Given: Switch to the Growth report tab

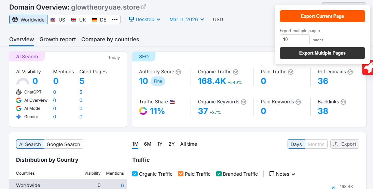Looking at the screenshot, I should tap(58, 40).
